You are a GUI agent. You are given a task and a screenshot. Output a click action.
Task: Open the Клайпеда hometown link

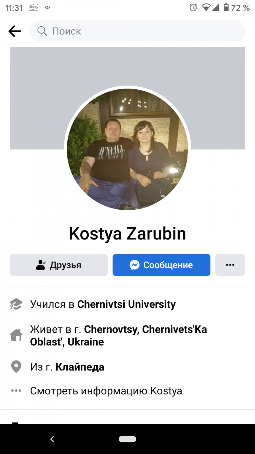pyautogui.click(x=80, y=367)
